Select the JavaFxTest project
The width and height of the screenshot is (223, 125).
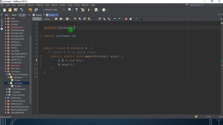tap(16, 60)
